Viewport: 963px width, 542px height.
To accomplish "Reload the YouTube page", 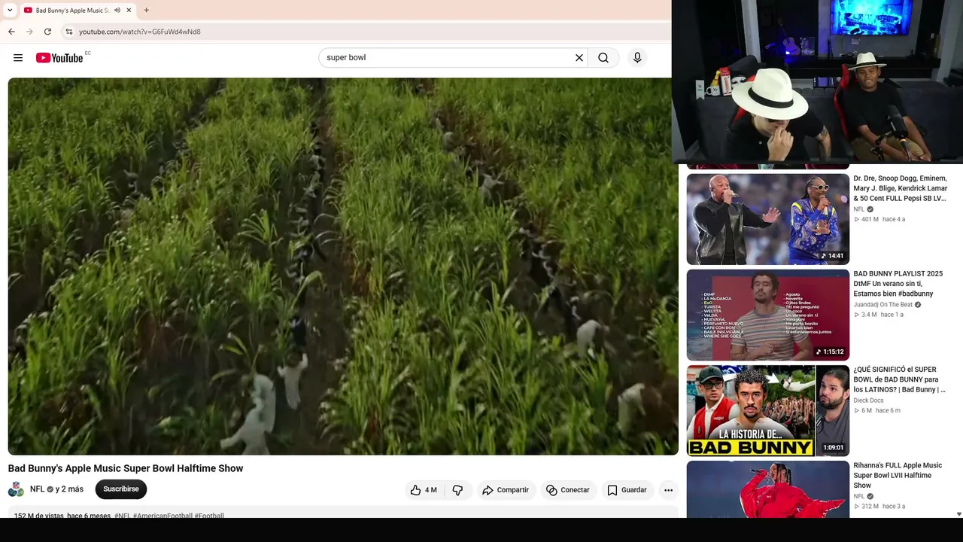I will click(47, 32).
